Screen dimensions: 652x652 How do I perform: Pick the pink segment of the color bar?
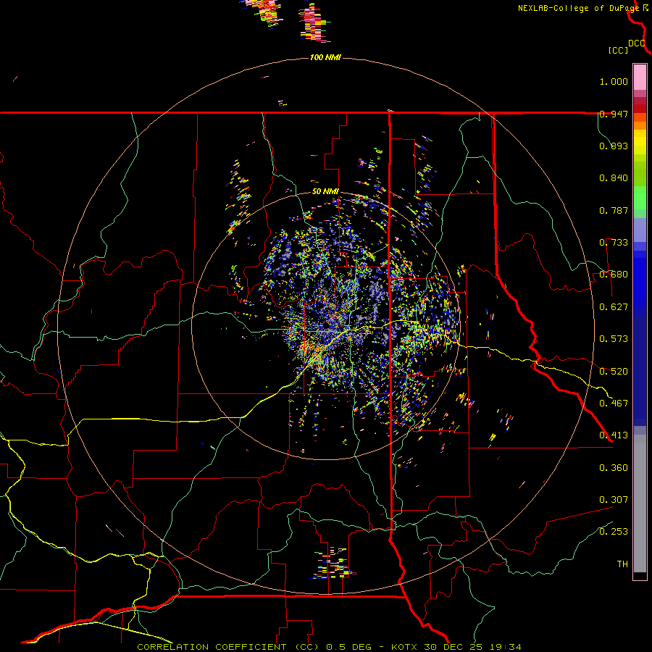640,77
